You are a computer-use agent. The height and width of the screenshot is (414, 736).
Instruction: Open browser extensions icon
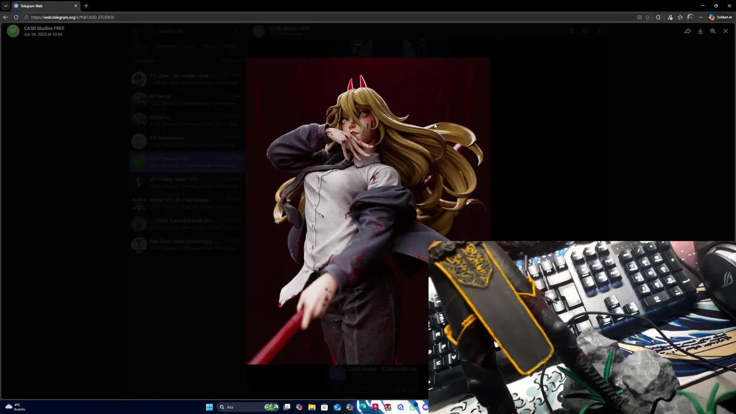point(658,17)
